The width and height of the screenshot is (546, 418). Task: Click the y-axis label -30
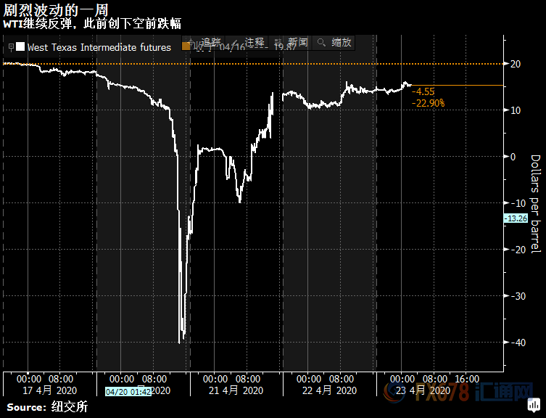coord(518,296)
